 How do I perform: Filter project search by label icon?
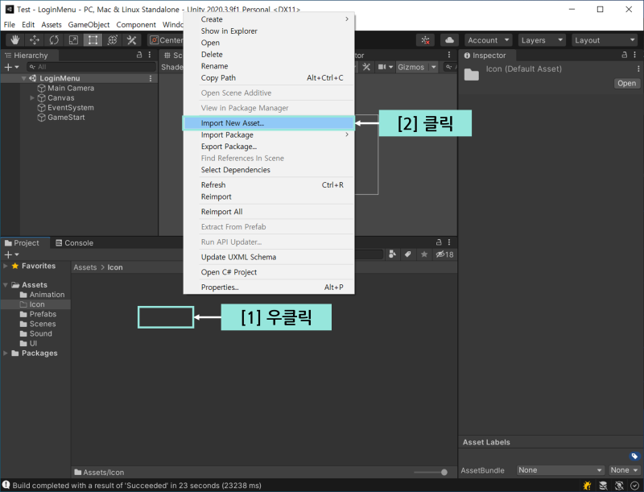click(x=408, y=254)
